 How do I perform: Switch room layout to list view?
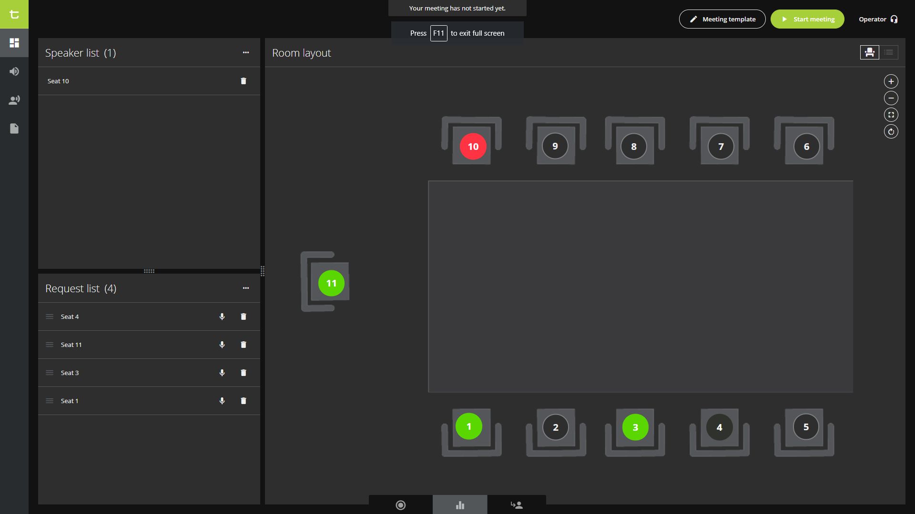889,52
